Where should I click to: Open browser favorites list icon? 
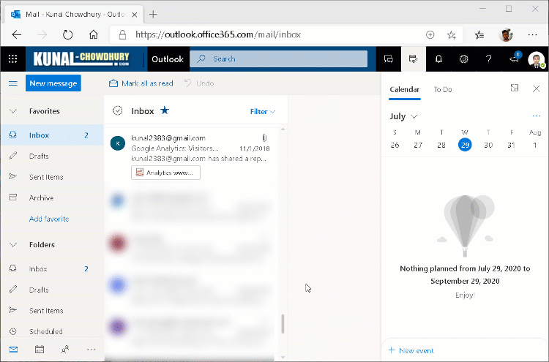pos(479,34)
